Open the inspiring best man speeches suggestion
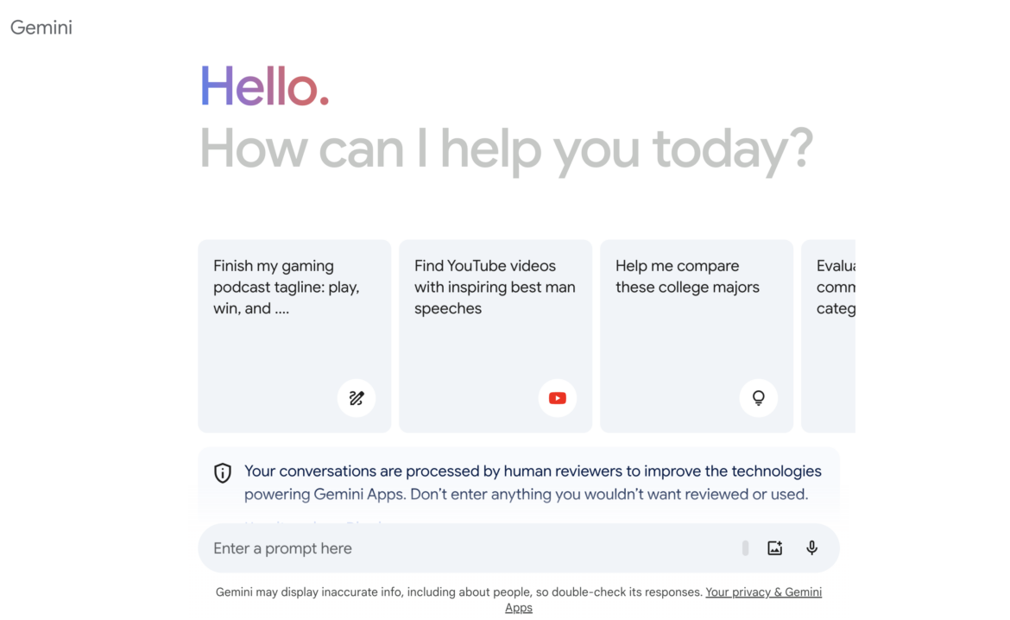Screen dimensions: 1010x620 [x=495, y=335]
